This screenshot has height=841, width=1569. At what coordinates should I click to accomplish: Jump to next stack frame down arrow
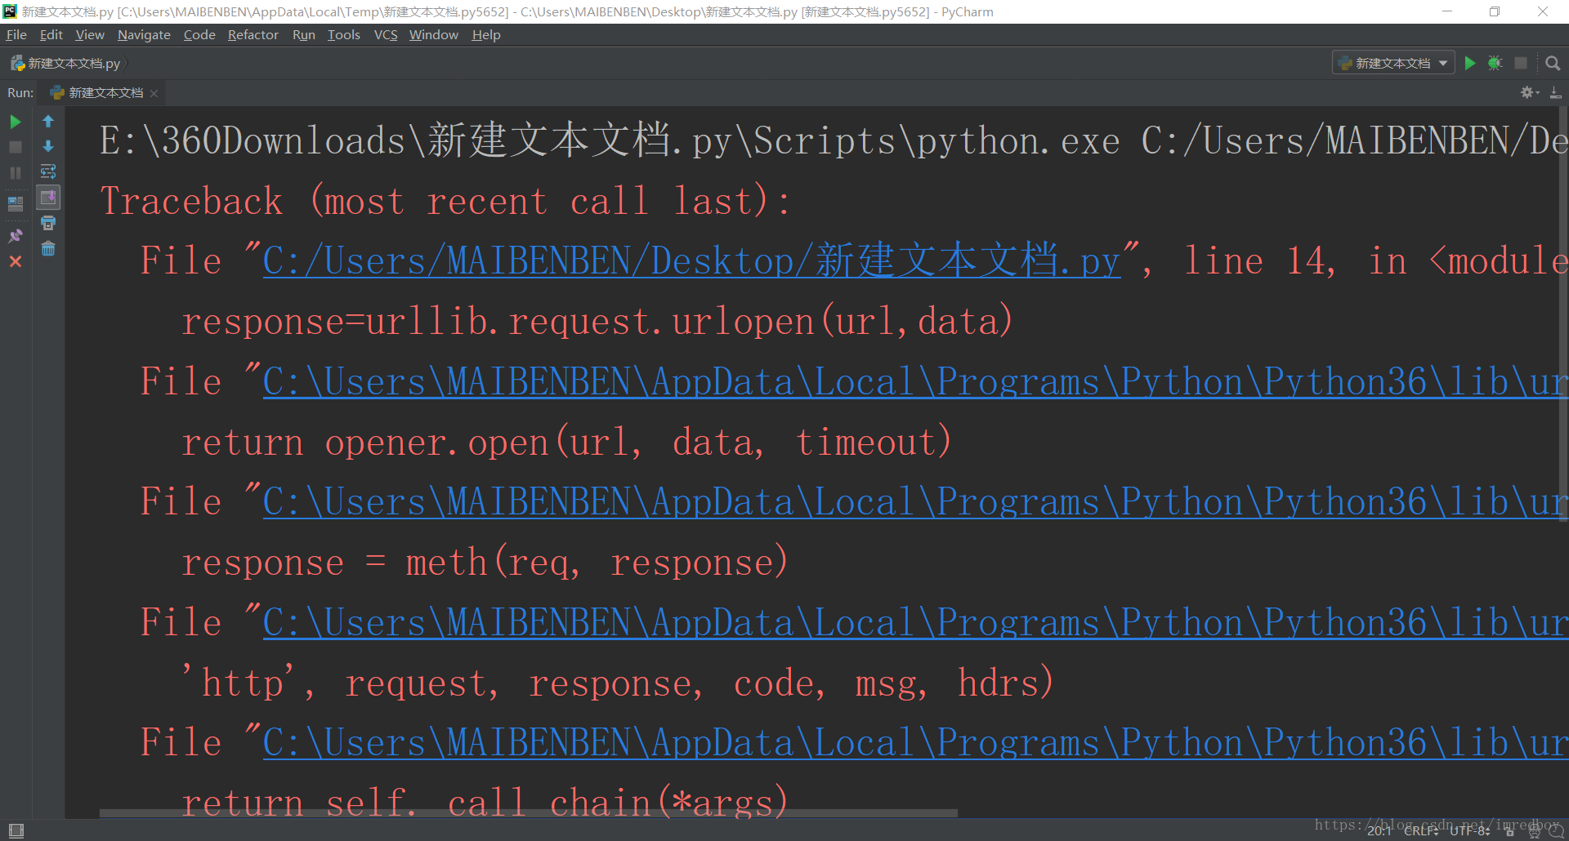[x=48, y=147]
